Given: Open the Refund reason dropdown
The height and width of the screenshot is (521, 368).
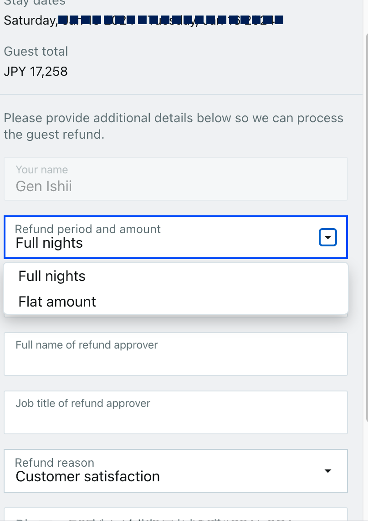Looking at the screenshot, I should 175,471.
